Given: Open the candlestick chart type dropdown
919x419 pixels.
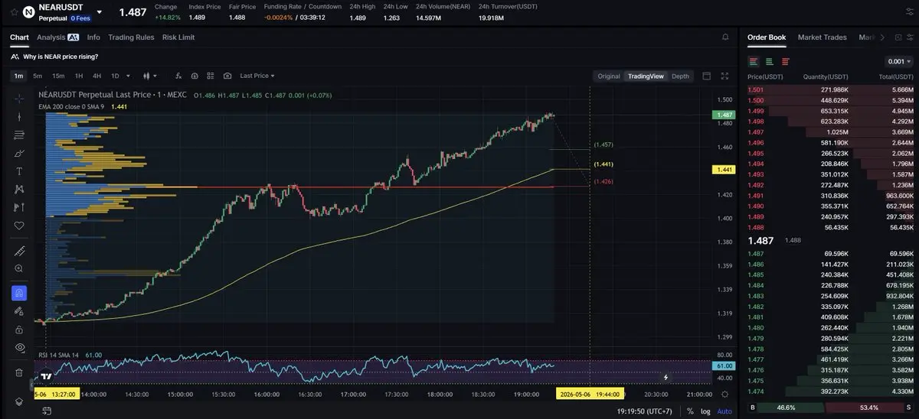Looking at the screenshot, I should point(149,76).
